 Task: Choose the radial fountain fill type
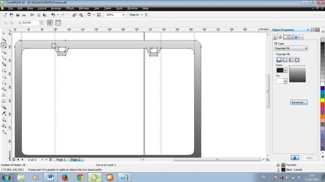tap(285, 60)
